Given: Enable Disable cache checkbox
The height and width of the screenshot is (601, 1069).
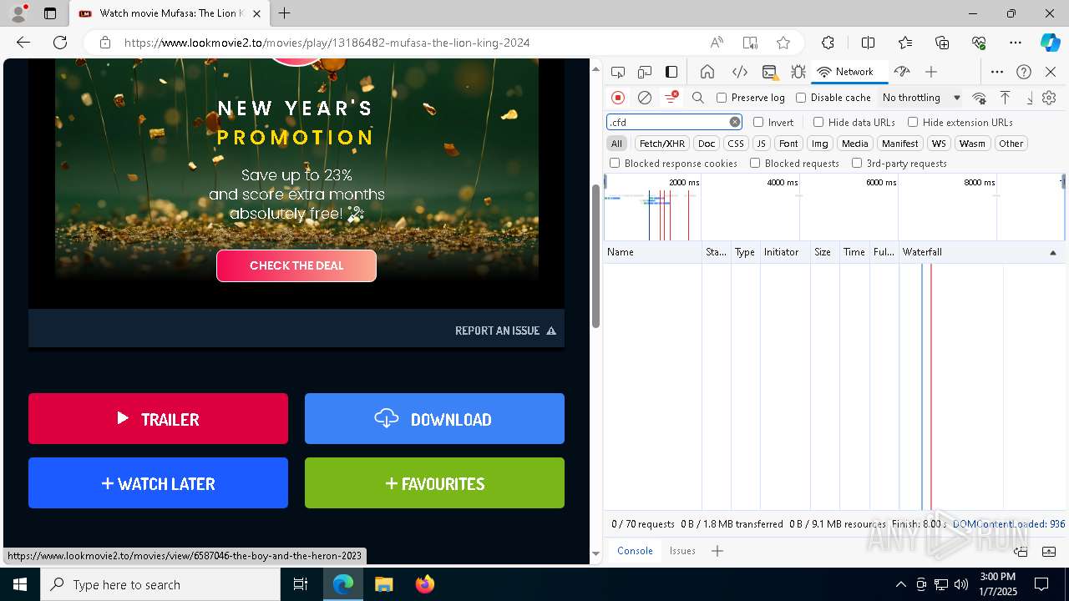Looking at the screenshot, I should point(801,98).
